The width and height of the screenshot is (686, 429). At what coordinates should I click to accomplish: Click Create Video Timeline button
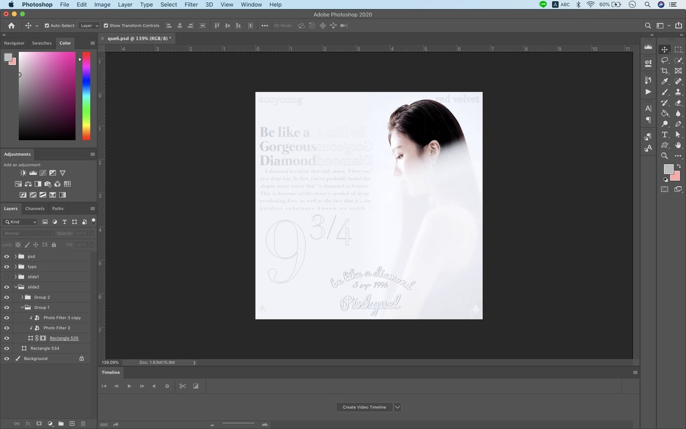(x=364, y=407)
